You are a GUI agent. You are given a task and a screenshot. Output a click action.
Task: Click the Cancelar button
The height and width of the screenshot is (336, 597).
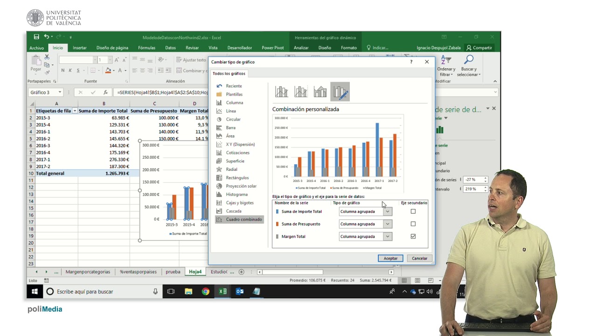click(x=419, y=258)
